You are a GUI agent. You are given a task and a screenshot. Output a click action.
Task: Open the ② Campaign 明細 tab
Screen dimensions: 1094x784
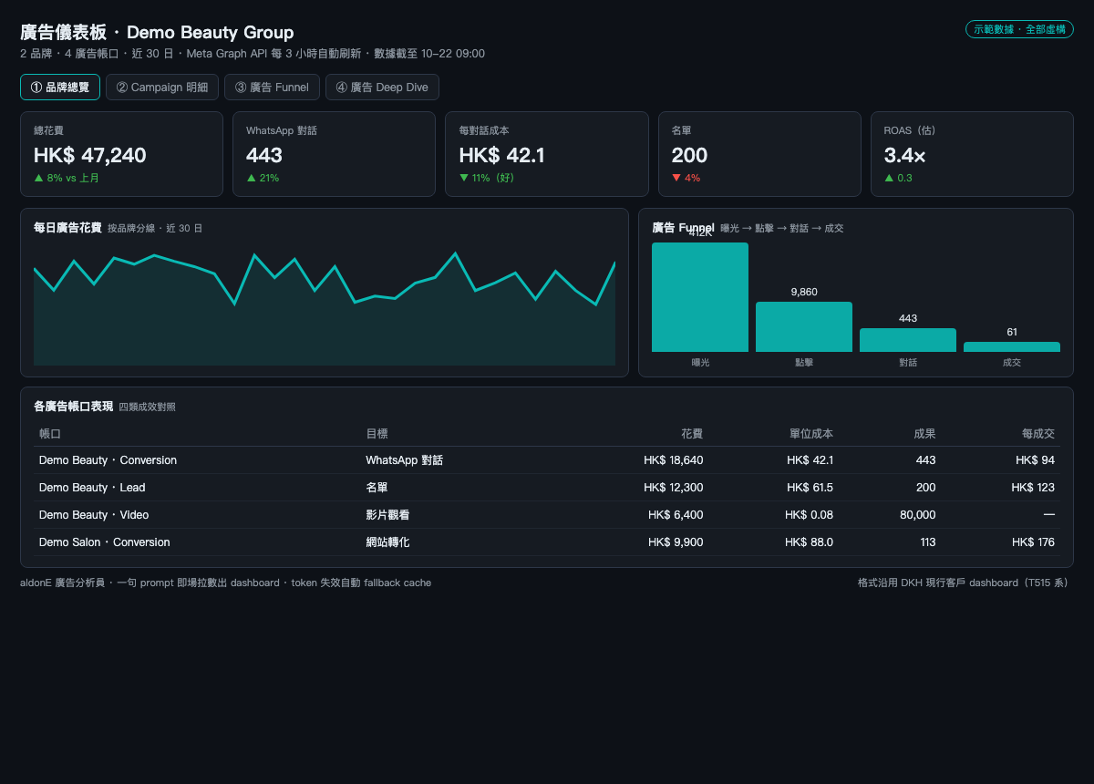tap(162, 88)
